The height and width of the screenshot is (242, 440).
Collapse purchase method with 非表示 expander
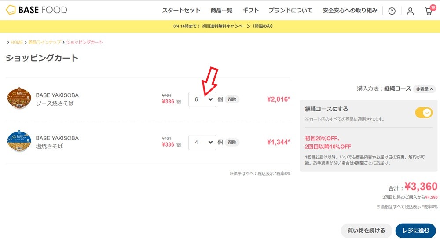coord(424,89)
